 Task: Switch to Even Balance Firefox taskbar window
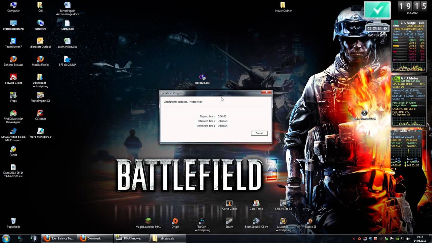click(x=59, y=238)
